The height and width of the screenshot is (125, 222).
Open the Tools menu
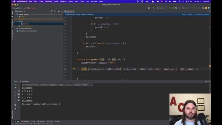click(82, 1)
